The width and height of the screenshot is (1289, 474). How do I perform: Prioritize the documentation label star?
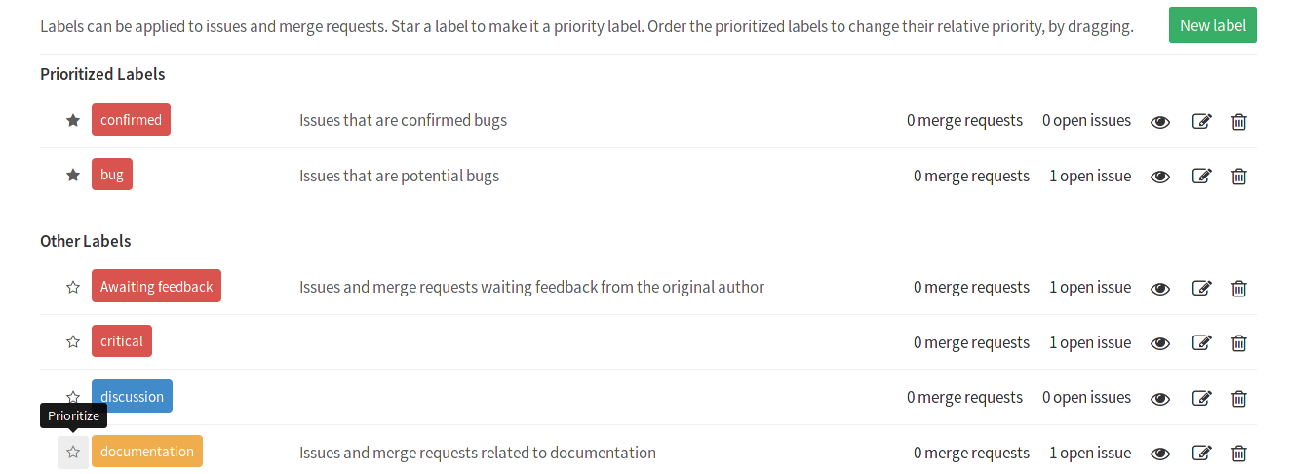click(73, 453)
